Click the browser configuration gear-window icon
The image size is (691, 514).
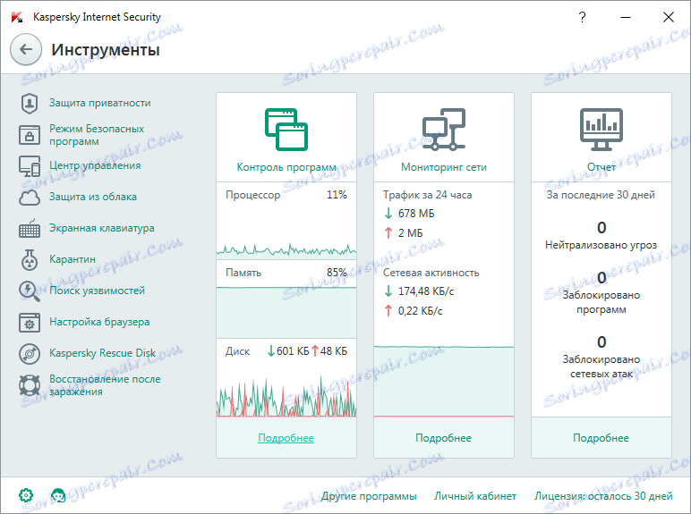point(30,322)
